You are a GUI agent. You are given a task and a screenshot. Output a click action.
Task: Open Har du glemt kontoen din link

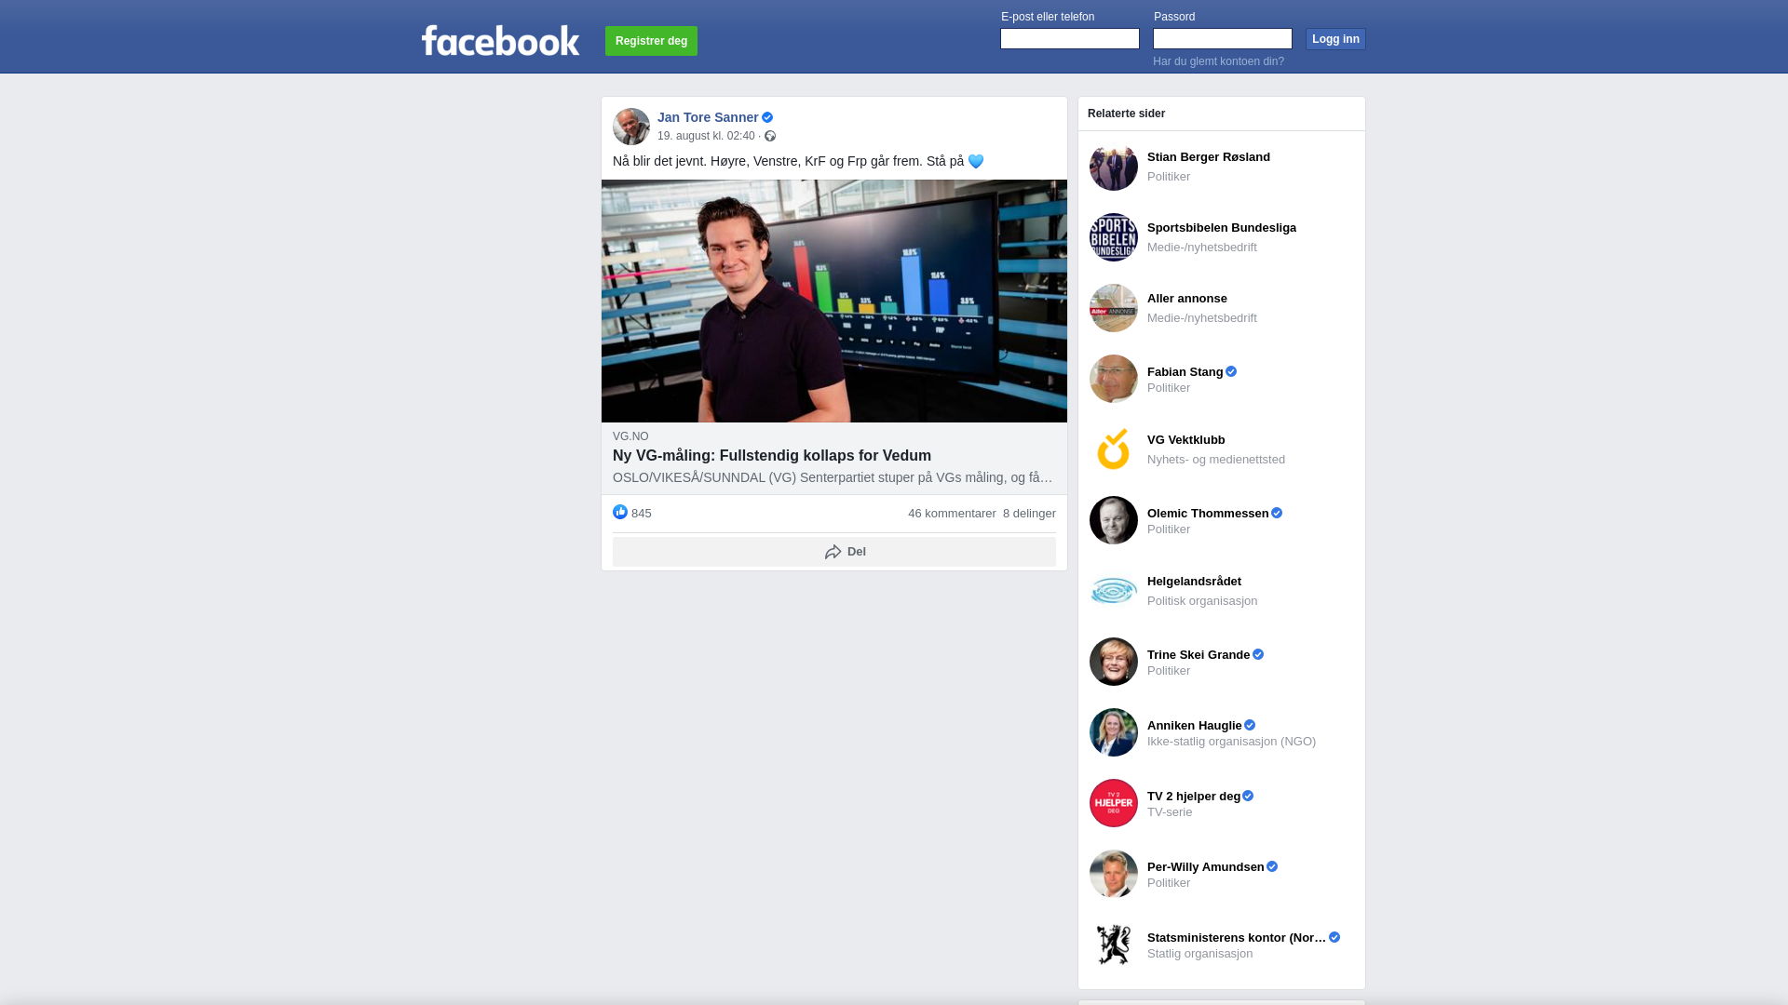pos(1218,61)
